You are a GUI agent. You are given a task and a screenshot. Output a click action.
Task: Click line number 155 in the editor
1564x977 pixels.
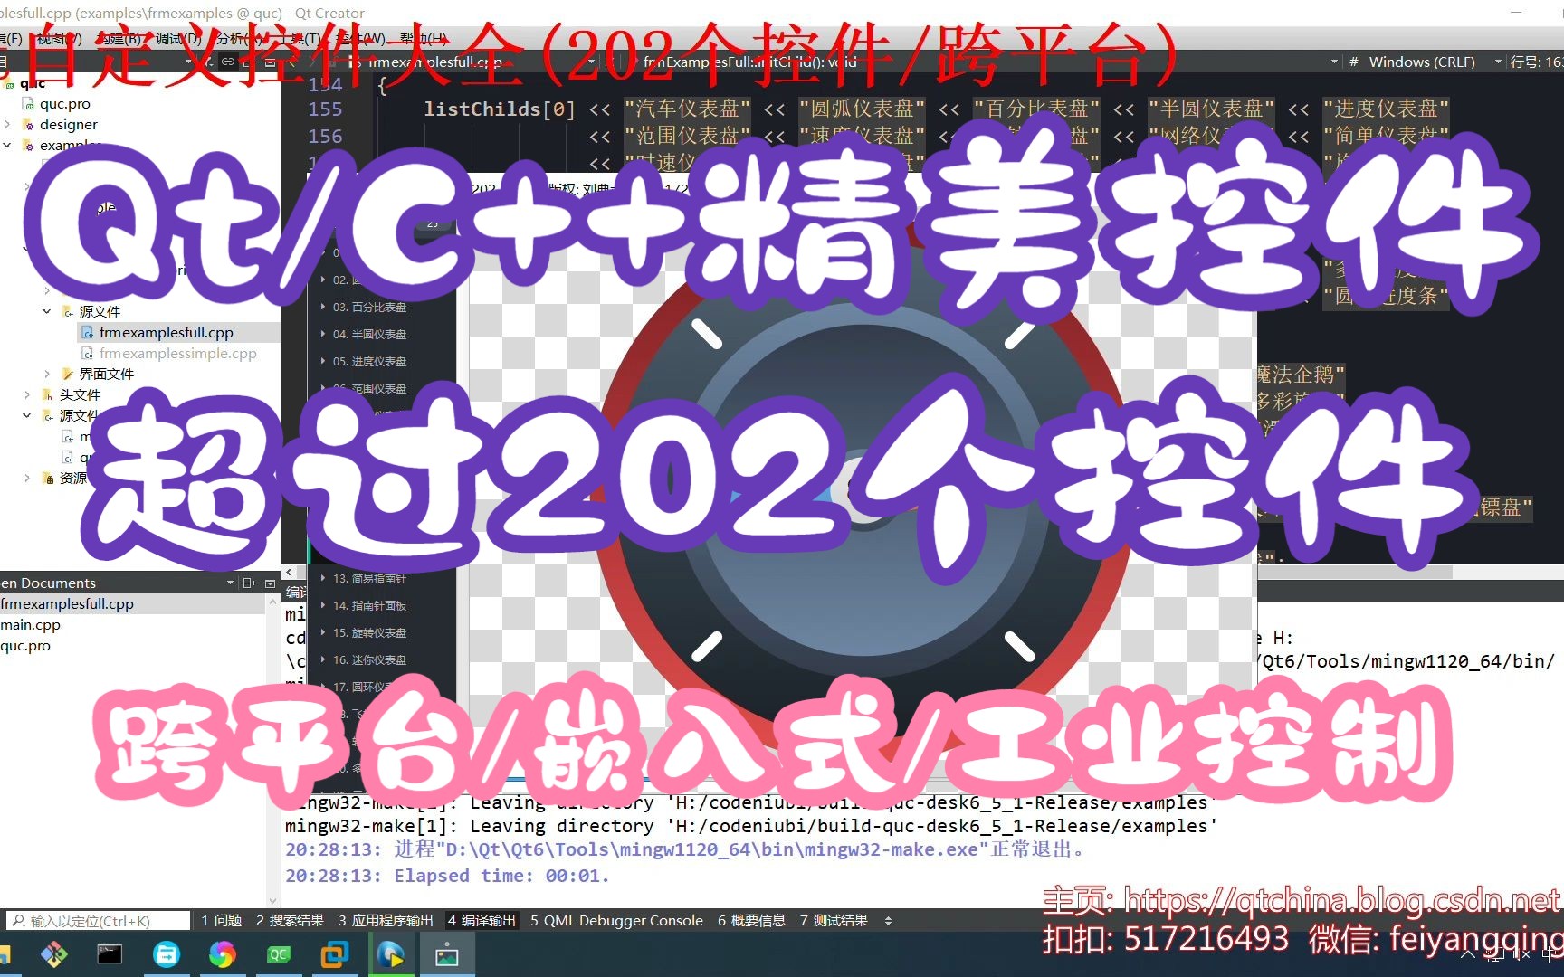(x=325, y=109)
